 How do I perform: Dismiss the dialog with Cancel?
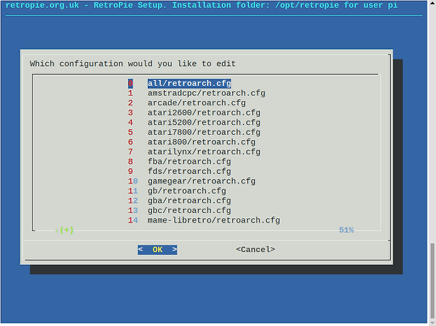tap(256, 250)
